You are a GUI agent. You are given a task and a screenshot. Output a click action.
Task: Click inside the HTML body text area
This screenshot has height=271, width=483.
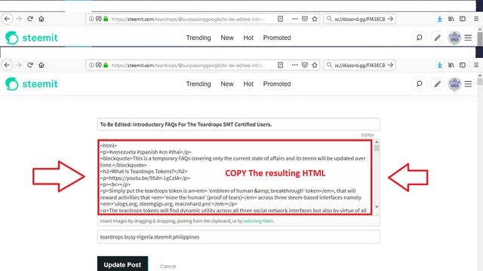235,178
